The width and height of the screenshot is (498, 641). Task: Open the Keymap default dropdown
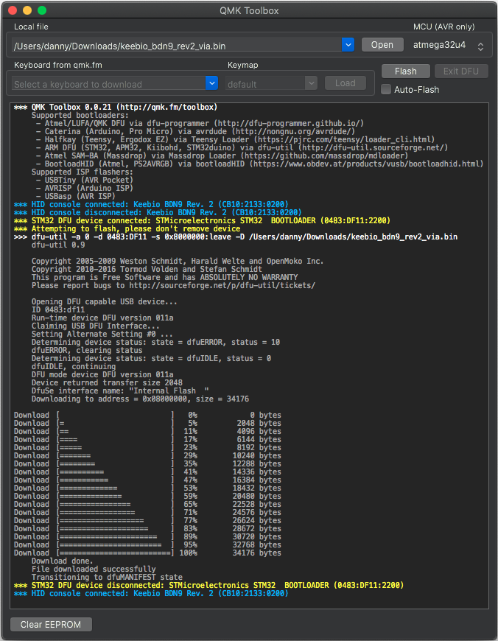(x=271, y=84)
